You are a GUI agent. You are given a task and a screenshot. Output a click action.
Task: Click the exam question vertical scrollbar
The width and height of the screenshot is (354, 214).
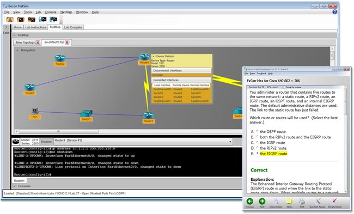[x=345, y=102]
